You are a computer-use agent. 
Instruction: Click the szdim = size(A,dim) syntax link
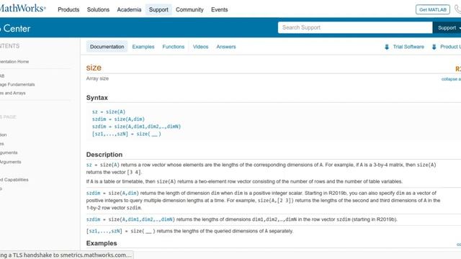coord(118,119)
